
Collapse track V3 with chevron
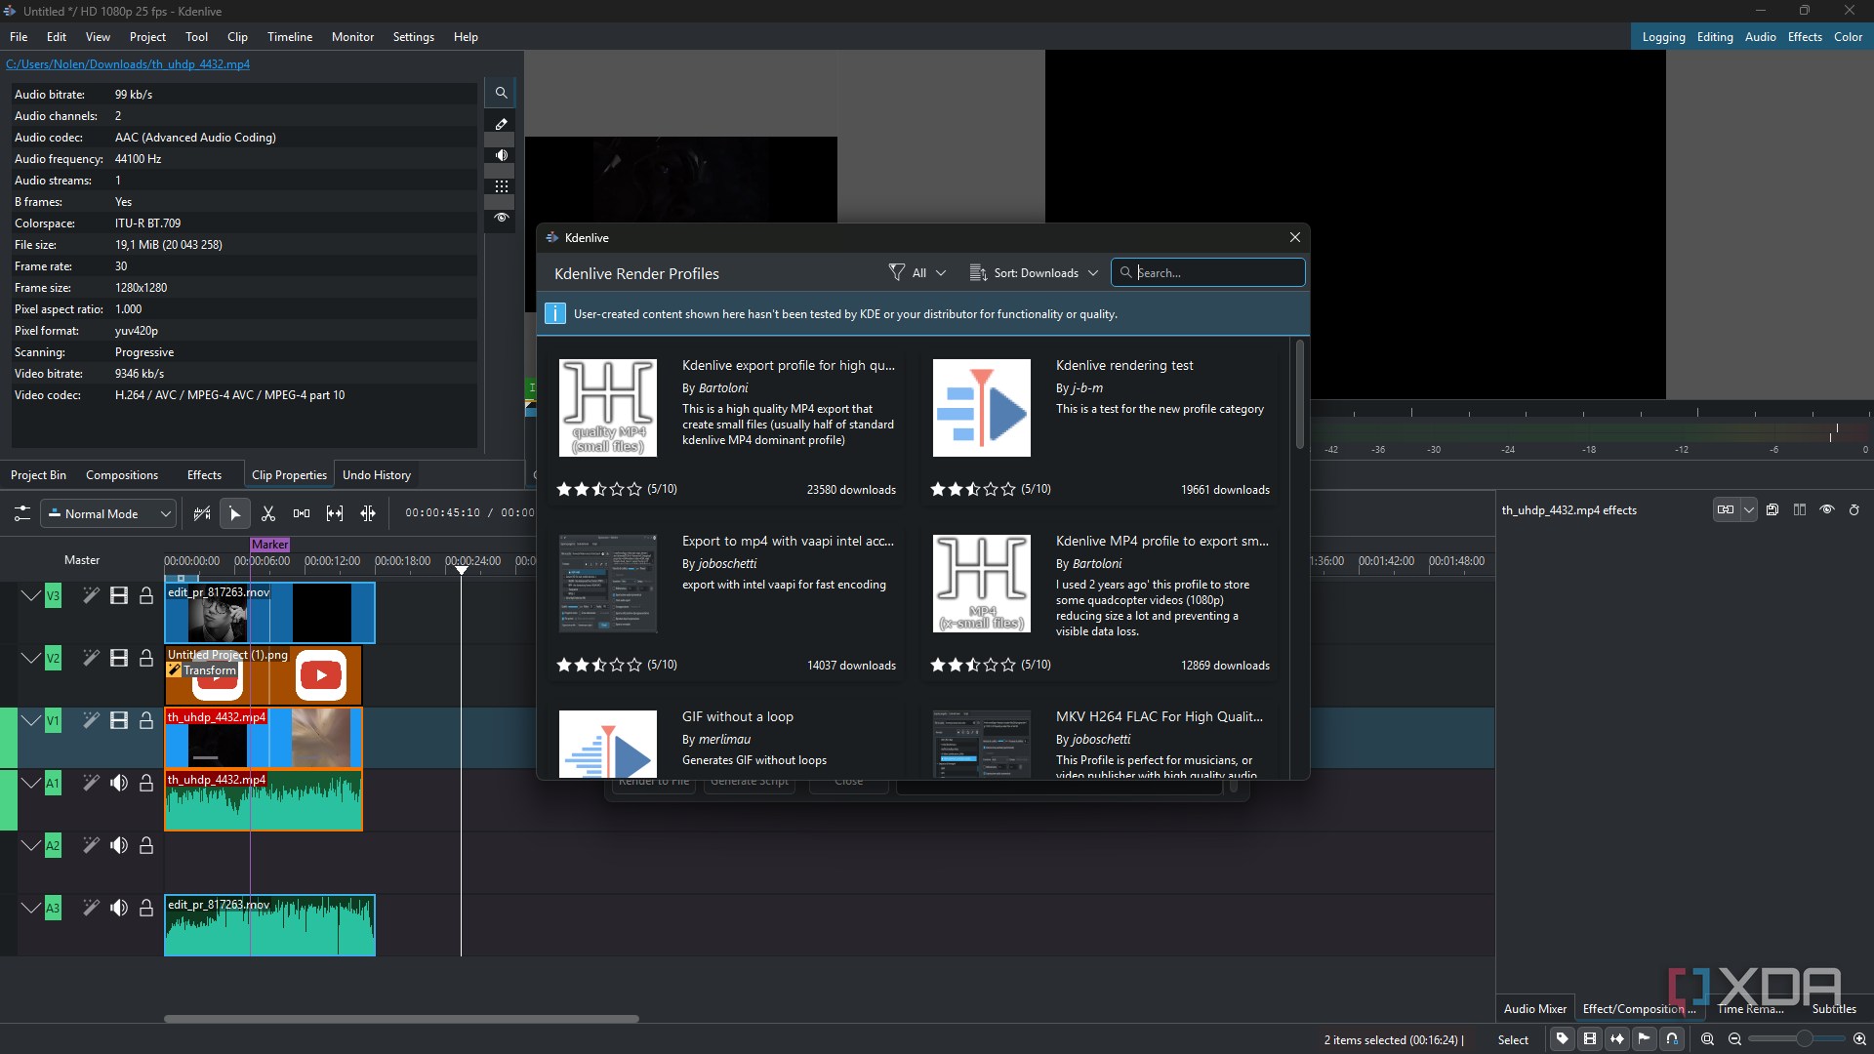tap(30, 595)
